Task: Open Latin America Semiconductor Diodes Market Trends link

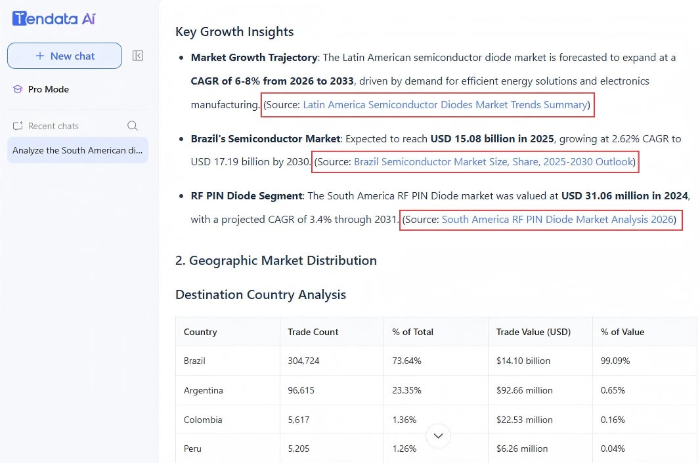Action: [x=445, y=105]
